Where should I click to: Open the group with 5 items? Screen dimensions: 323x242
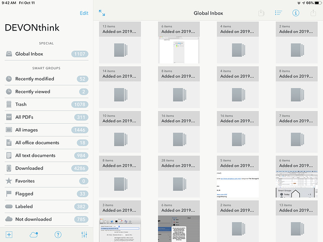[238, 177]
